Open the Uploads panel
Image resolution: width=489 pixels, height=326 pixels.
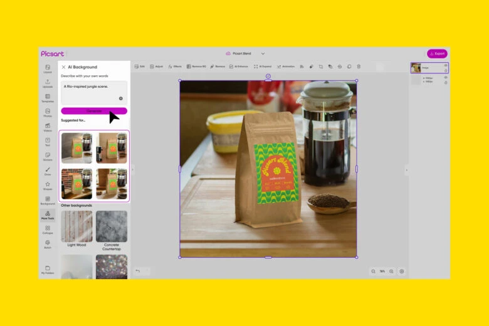48,83
